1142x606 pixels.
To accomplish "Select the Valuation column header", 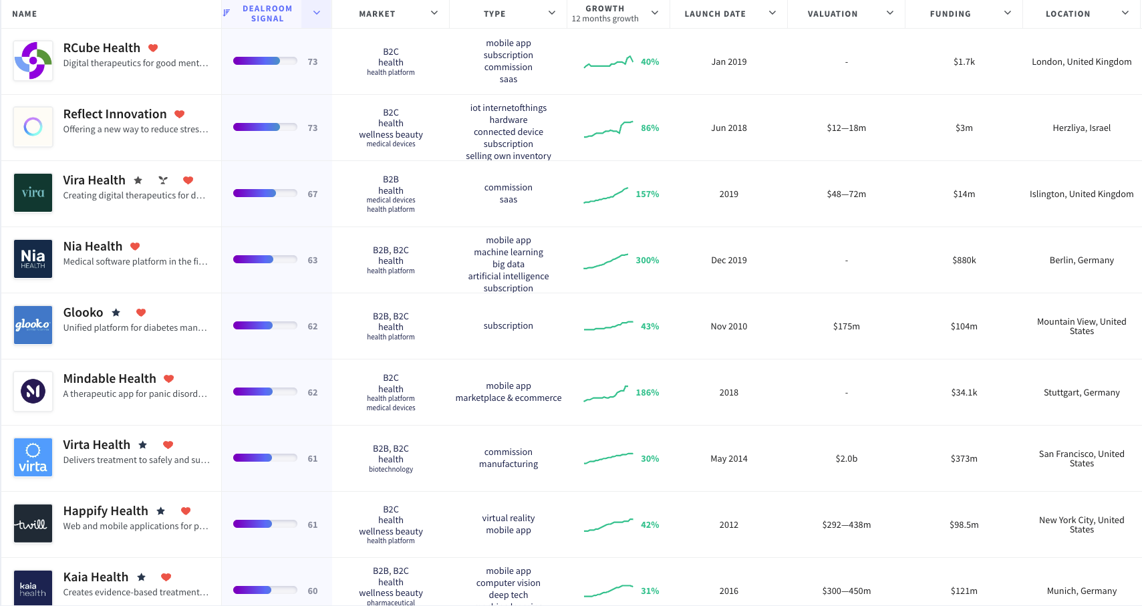I will tap(832, 13).
